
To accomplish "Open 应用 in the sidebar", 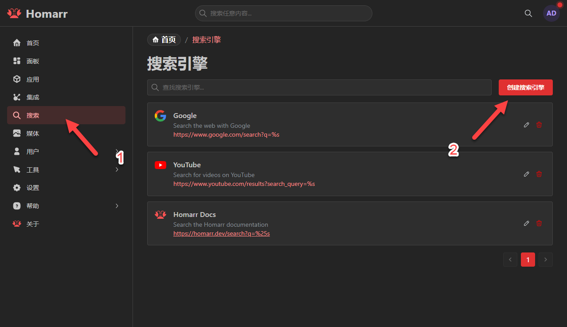I will pos(66,79).
